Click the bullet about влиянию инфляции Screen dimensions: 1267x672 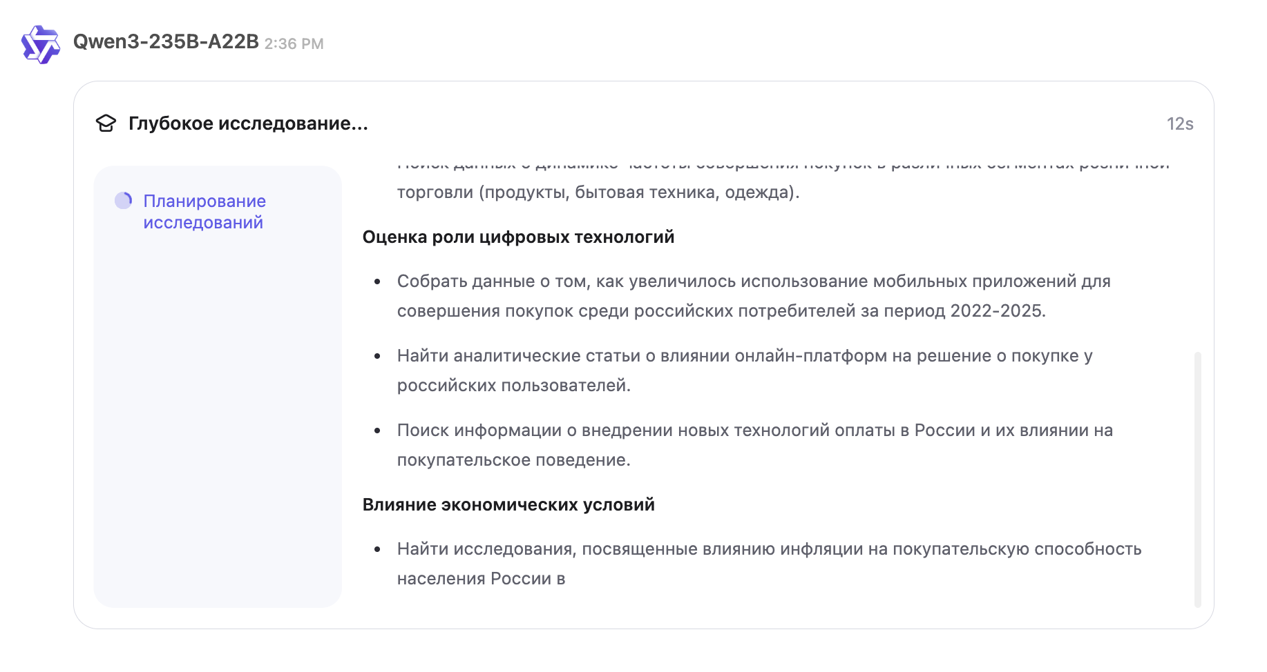[768, 549]
